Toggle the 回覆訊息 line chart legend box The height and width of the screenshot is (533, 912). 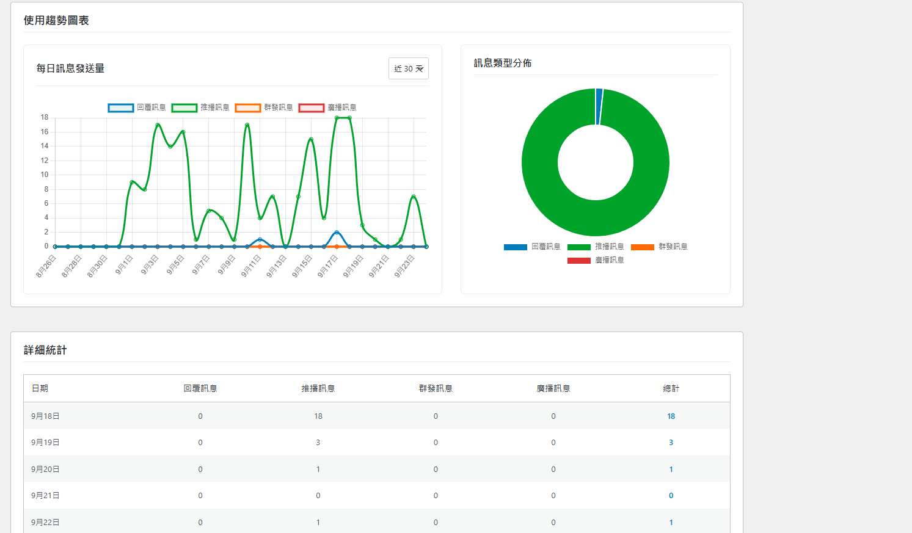(x=120, y=107)
